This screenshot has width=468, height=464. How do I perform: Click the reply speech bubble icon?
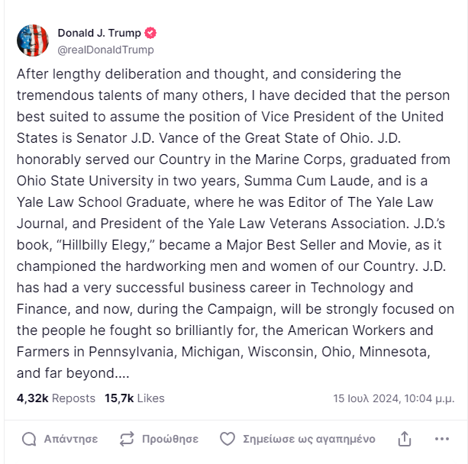coord(29,439)
